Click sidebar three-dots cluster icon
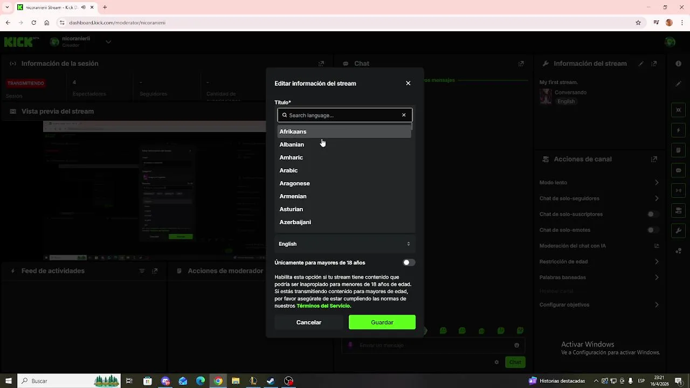Viewport: 690px width, 388px height. click(679, 251)
